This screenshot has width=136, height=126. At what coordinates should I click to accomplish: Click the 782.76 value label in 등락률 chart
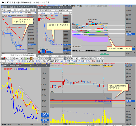click(45, 120)
